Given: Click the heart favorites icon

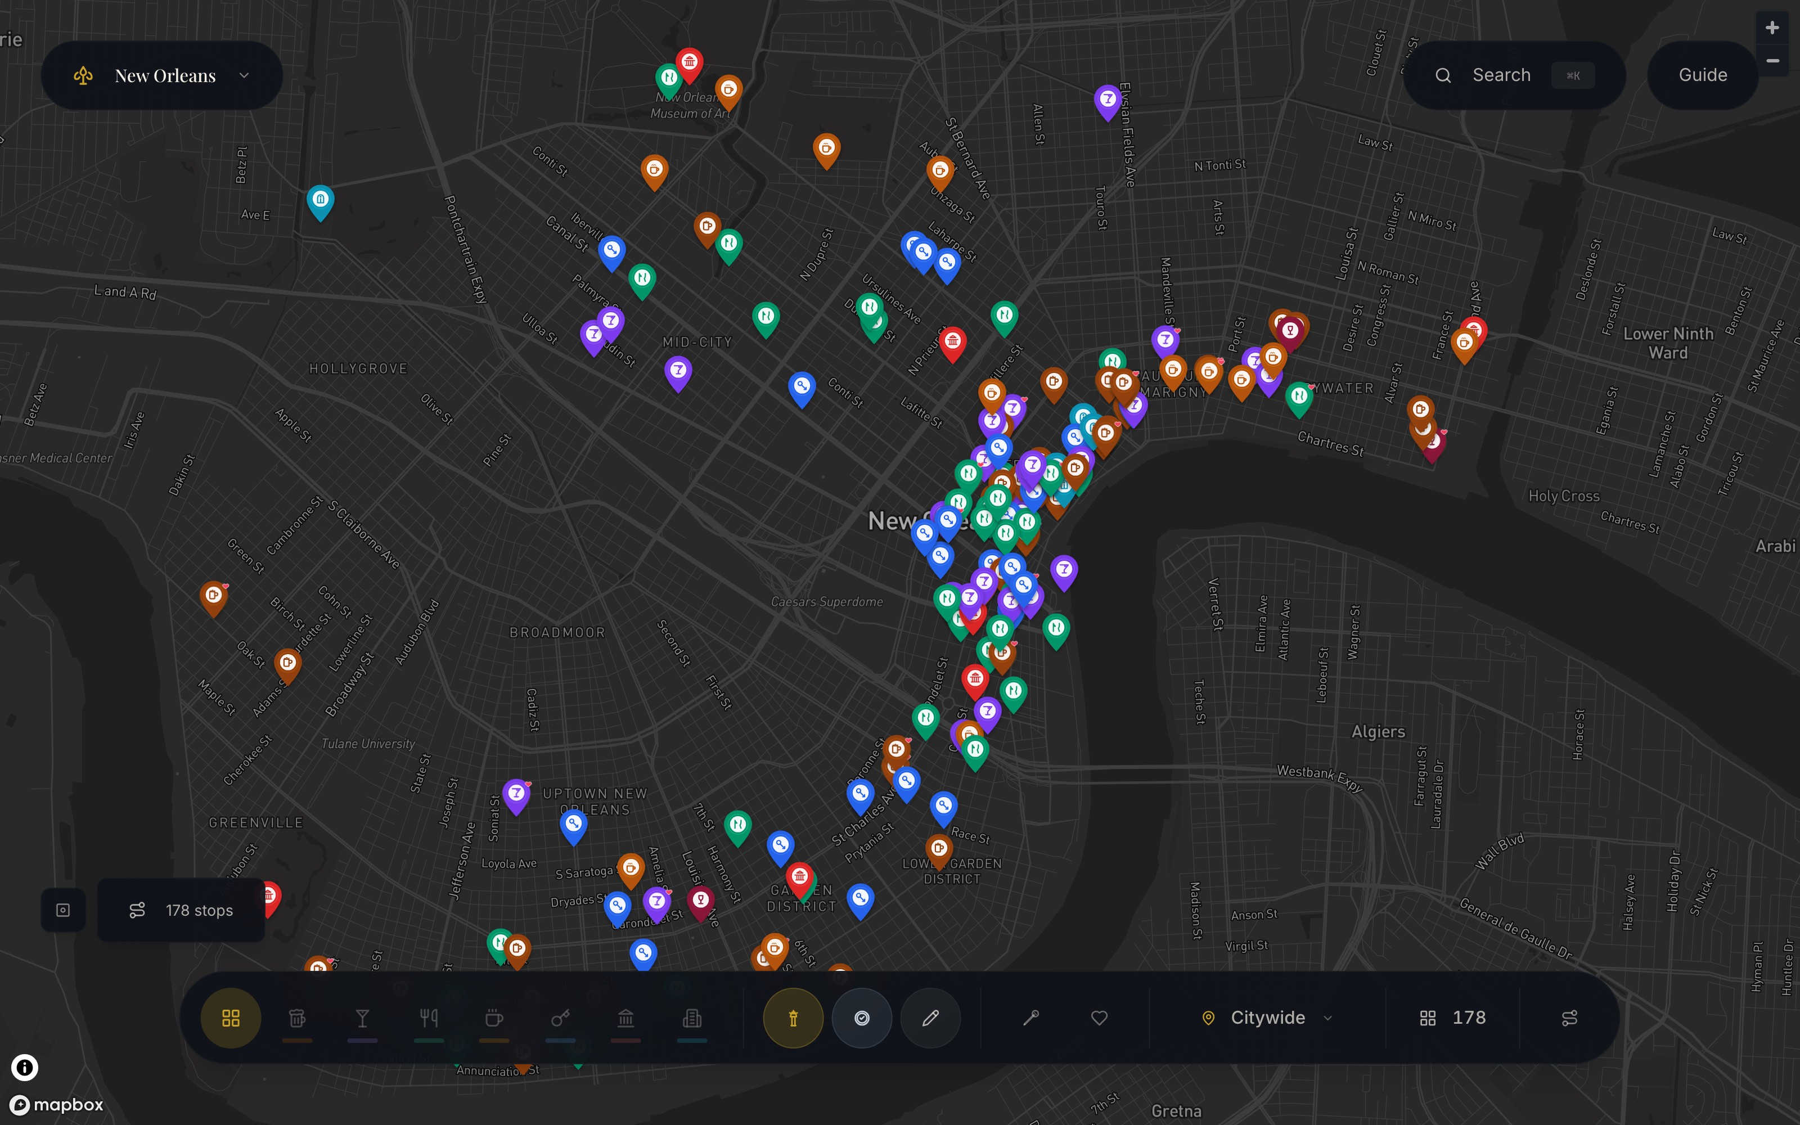Looking at the screenshot, I should click(1099, 1018).
